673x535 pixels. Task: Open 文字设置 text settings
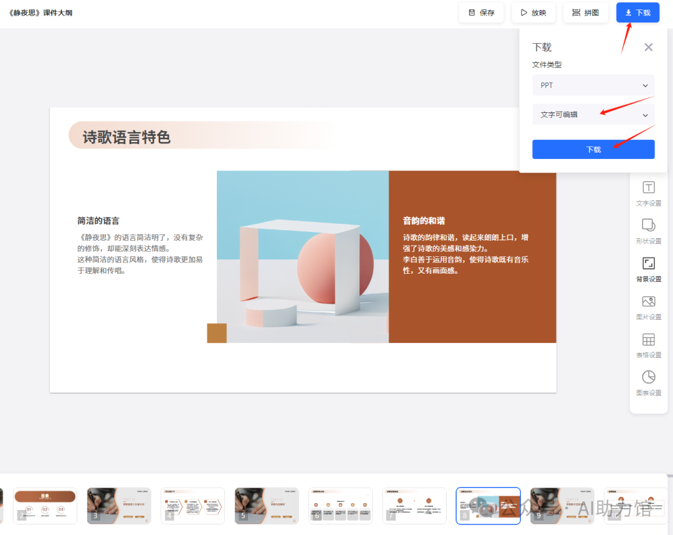(x=649, y=194)
